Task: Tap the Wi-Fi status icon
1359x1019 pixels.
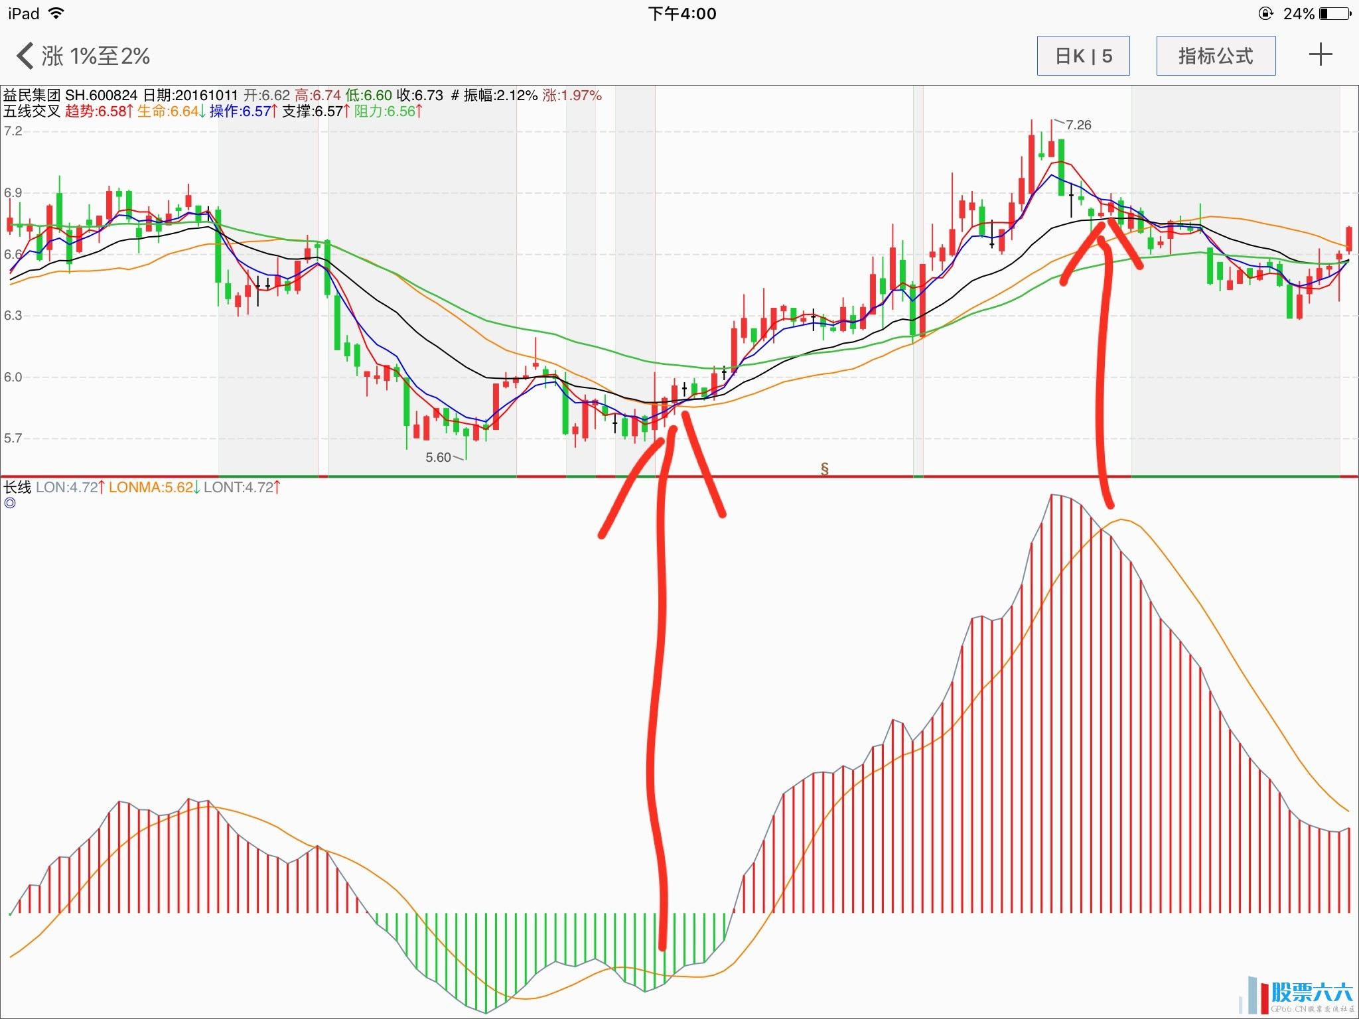Action: (x=57, y=13)
